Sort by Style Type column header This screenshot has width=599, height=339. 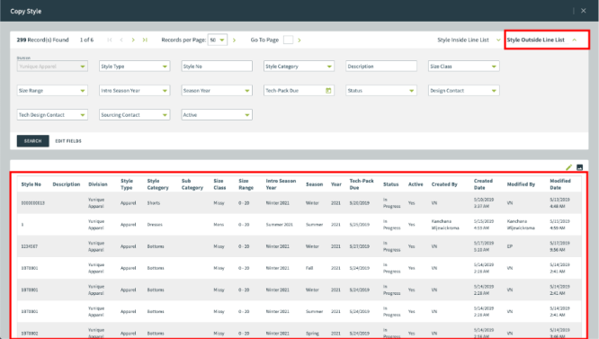tap(127, 184)
